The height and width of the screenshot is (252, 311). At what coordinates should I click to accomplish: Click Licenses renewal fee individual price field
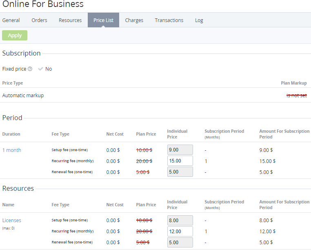point(180,242)
